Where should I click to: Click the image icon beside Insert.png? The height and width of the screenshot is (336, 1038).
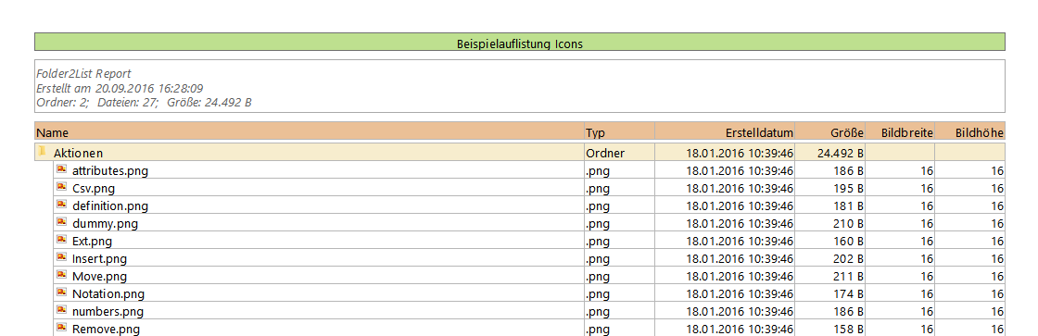pos(61,257)
